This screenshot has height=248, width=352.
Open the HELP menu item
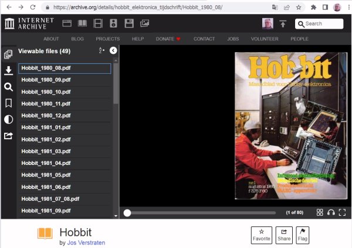[x=138, y=39]
